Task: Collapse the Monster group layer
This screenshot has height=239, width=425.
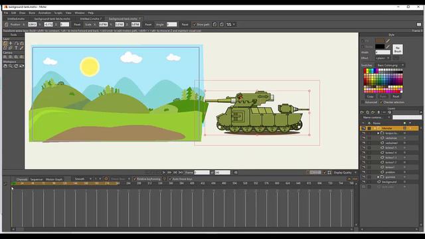Action: pos(375,128)
